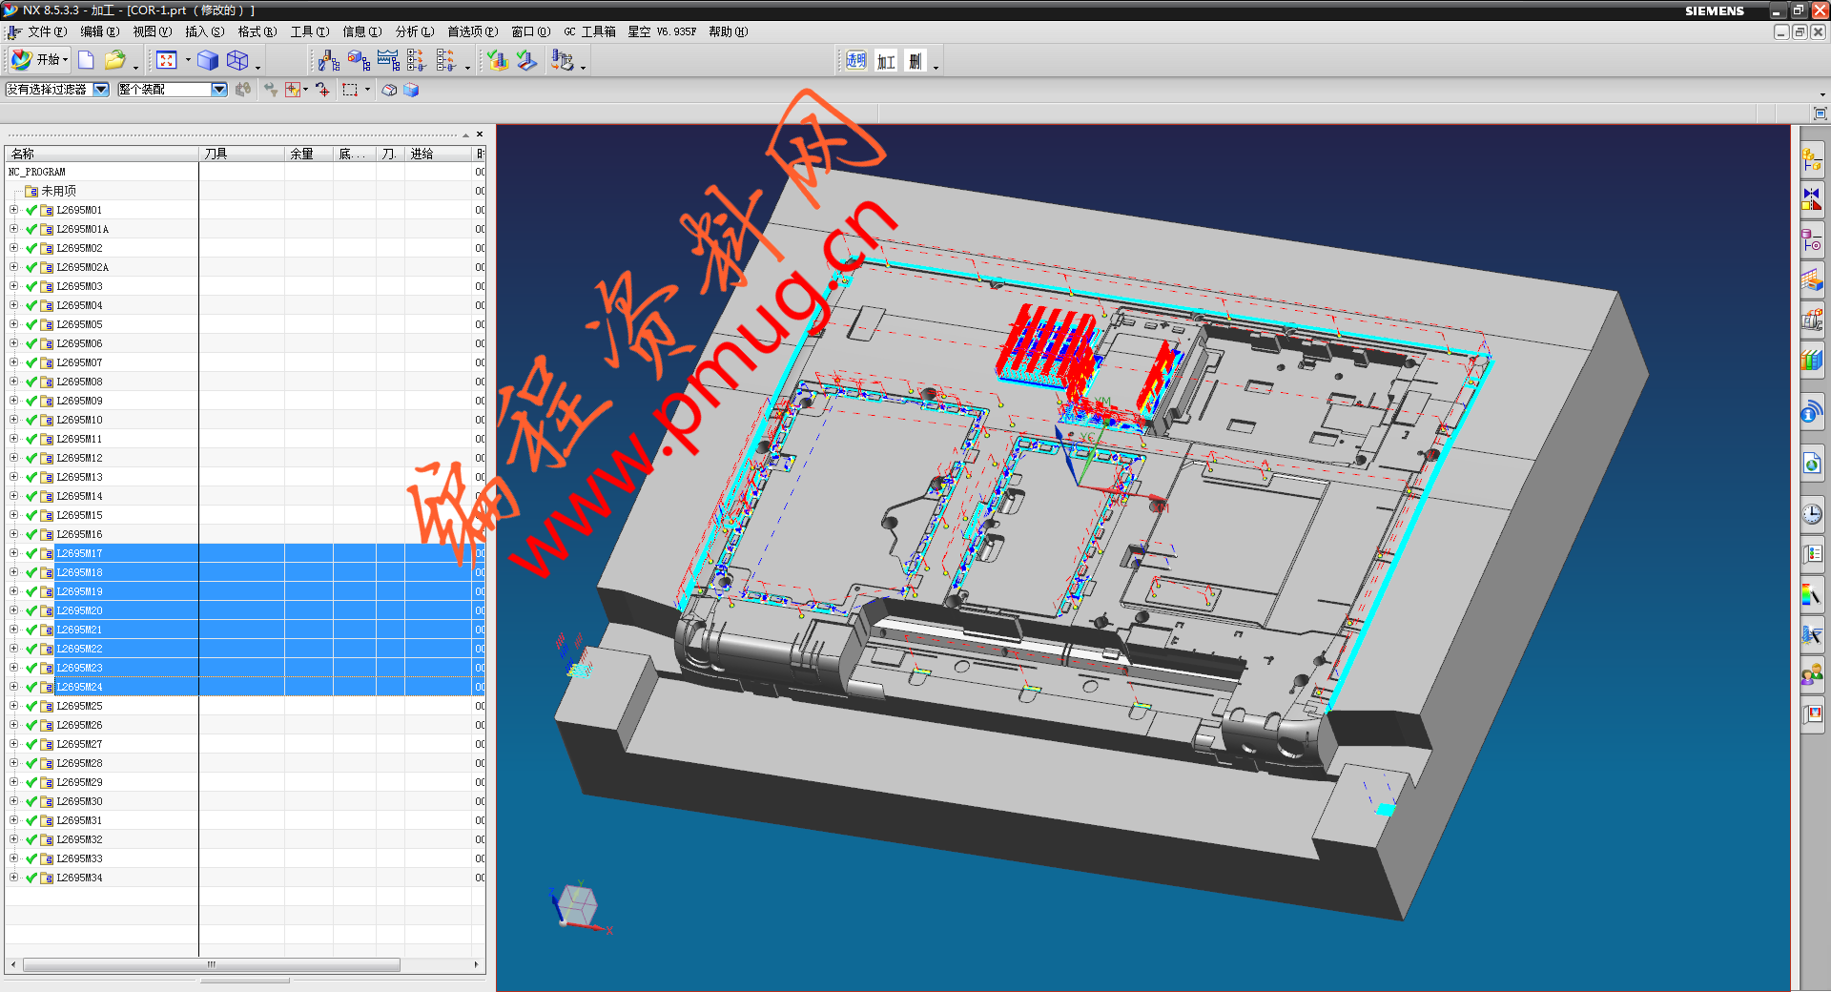
Task: Click the 进给 column header
Action: click(439, 154)
